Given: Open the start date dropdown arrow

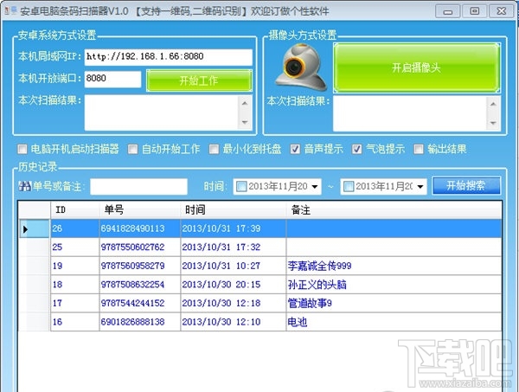Looking at the screenshot, I should click(315, 186).
